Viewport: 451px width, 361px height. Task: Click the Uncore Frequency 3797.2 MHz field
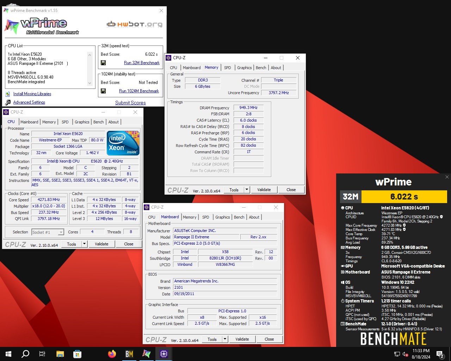pos(278,93)
